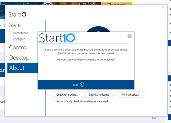Open the Control section
Screen dimensions: 171x123
18,47
